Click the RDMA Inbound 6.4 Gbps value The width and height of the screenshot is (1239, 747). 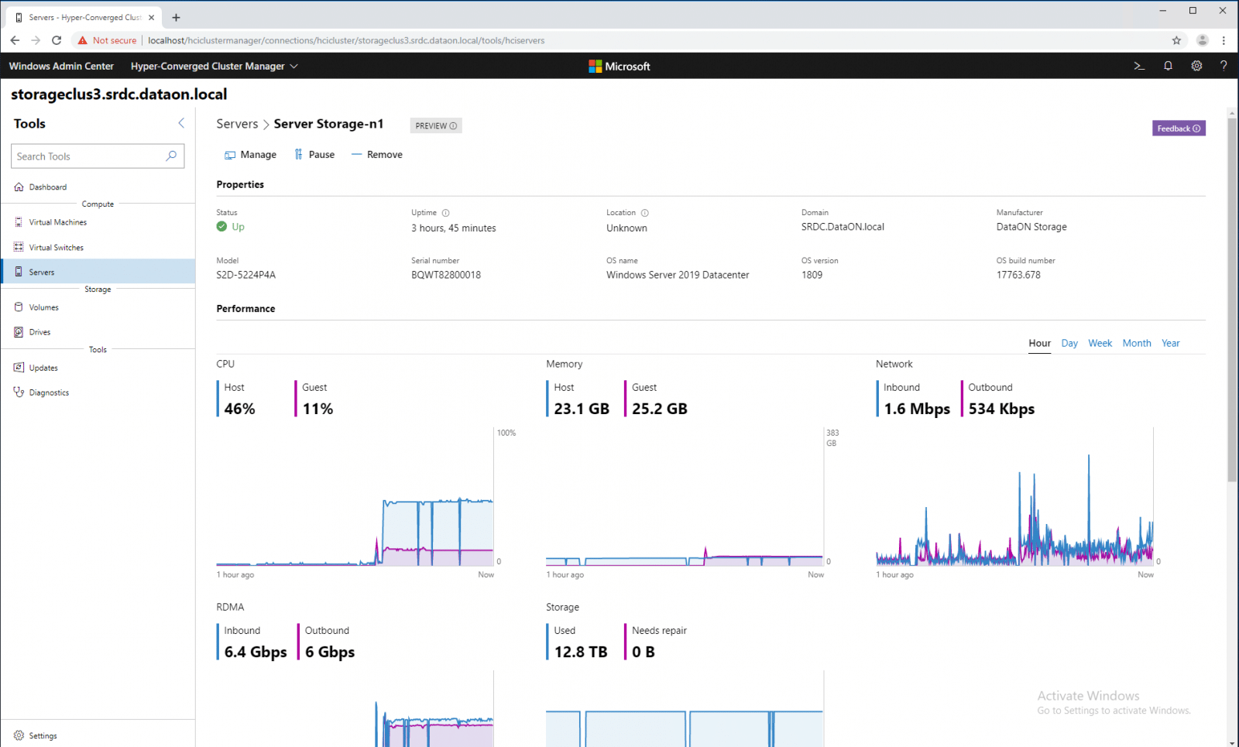(256, 652)
